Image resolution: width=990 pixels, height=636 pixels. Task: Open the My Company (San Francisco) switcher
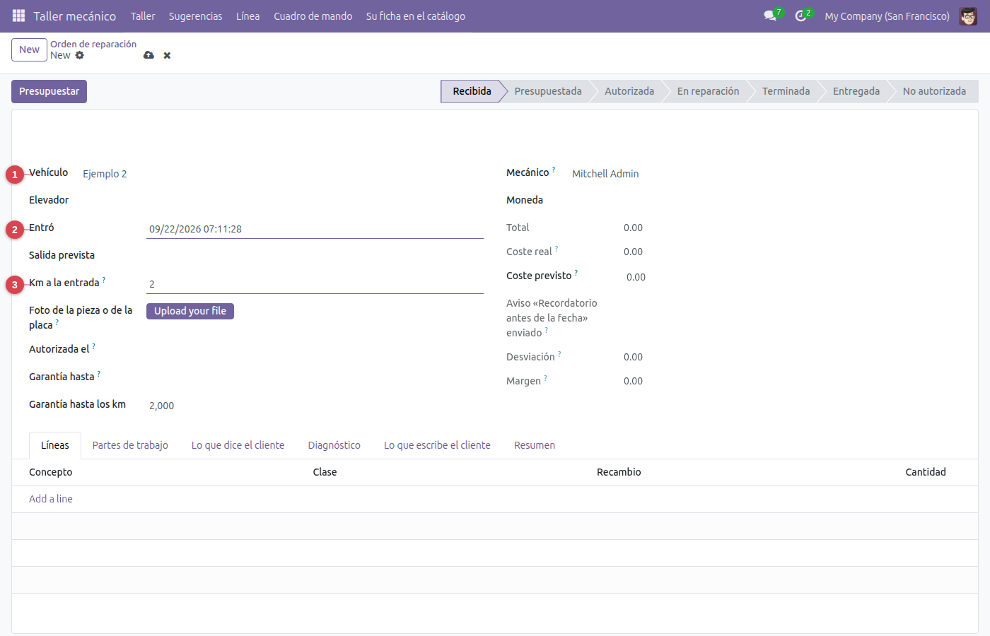coord(887,16)
